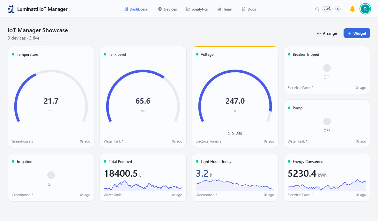This screenshot has height=221, width=378.
Task: Click 0s ago on Temperature card
Action: pos(85,141)
